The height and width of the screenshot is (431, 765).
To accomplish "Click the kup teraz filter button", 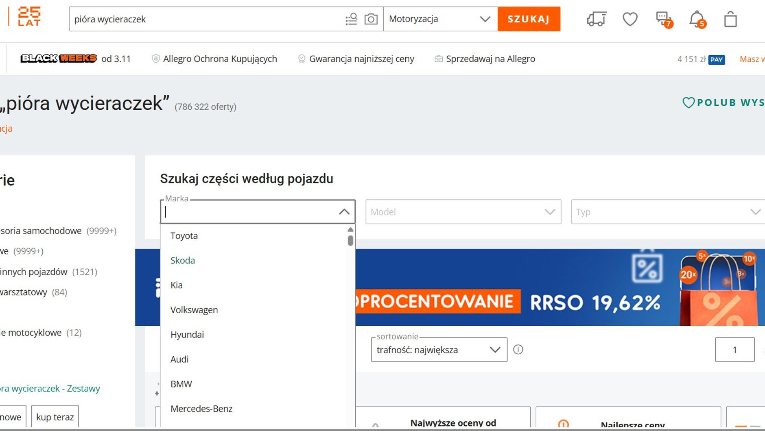I will tap(55, 417).
